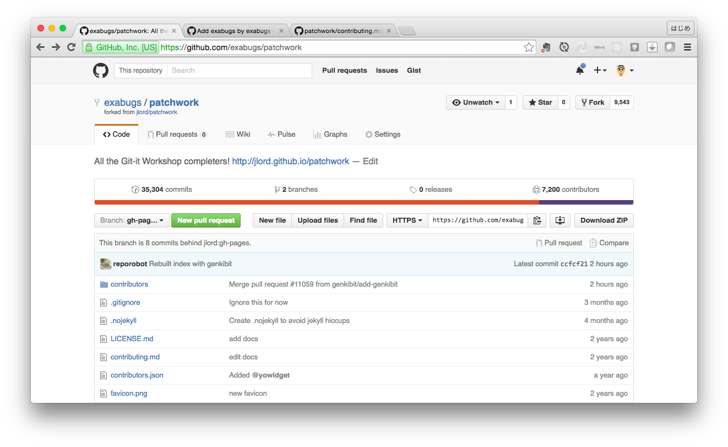Image resolution: width=728 pixels, height=447 pixels.
Task: Open exabugs owner link
Action: click(123, 103)
